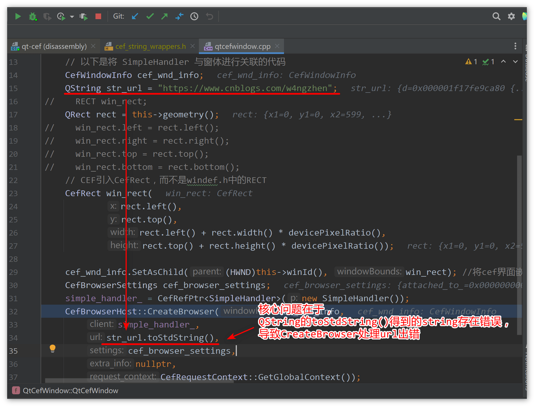Commit changes with the green checkmark
This screenshot has height=406, width=534.
pyautogui.click(x=150, y=16)
